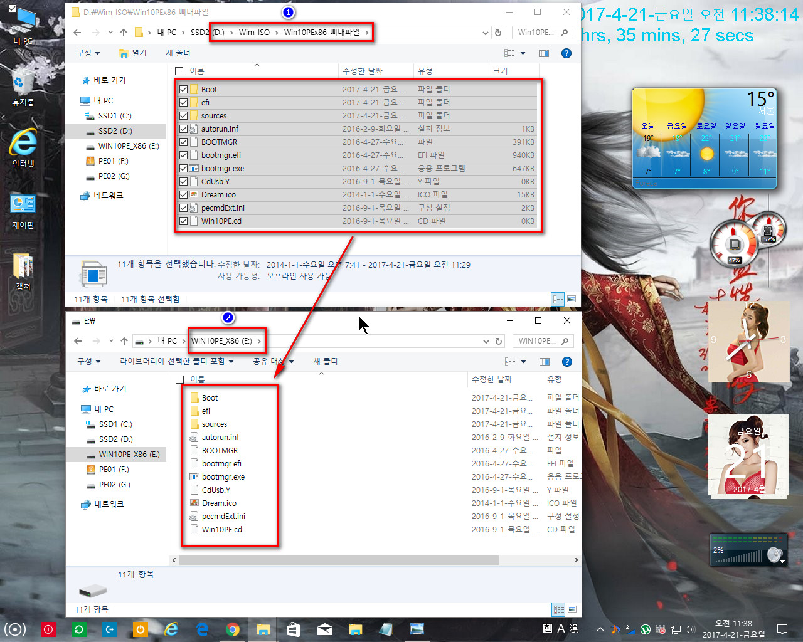Open the 인터넷 Internet Explorer desktop icon
The height and width of the screenshot is (642, 803).
(x=23, y=148)
